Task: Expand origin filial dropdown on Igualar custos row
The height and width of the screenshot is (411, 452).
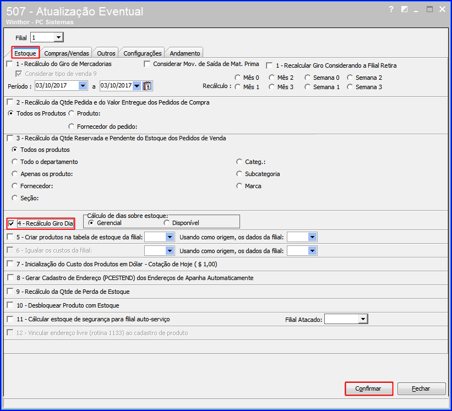Action: coord(313,251)
